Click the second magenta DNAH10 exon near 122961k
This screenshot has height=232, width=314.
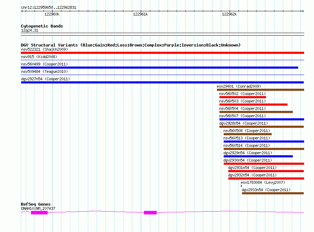(150, 213)
